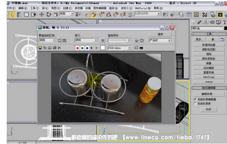Open the 产品级 render mode dropdown
The image size is (227, 144).
(169, 40)
